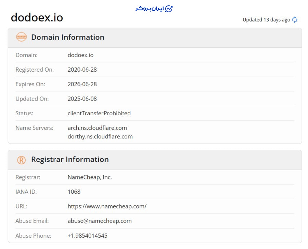Click the expiry date 2026-06-28
This screenshot has height=249, width=308.
82,84
